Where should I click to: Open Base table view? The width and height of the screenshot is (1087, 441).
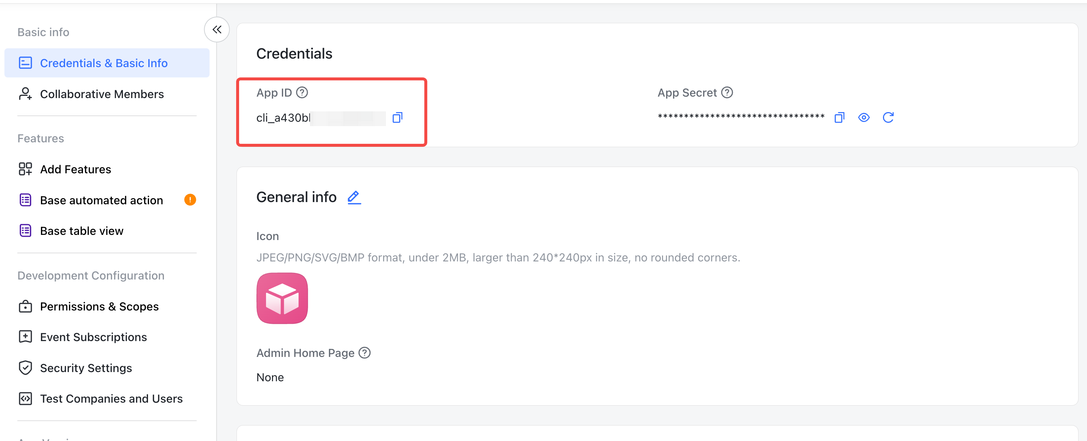pos(82,231)
